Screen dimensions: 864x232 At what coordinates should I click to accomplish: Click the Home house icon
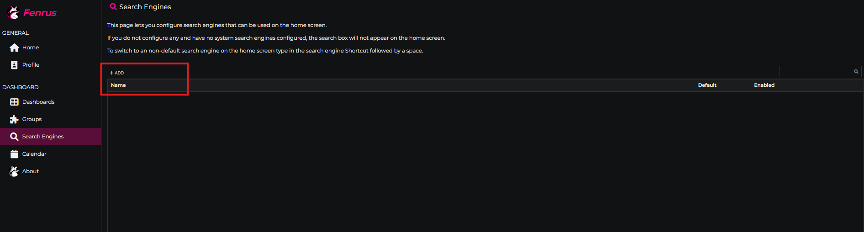click(14, 47)
